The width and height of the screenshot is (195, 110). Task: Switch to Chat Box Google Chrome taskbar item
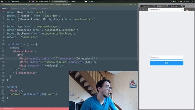(x=43, y=2)
